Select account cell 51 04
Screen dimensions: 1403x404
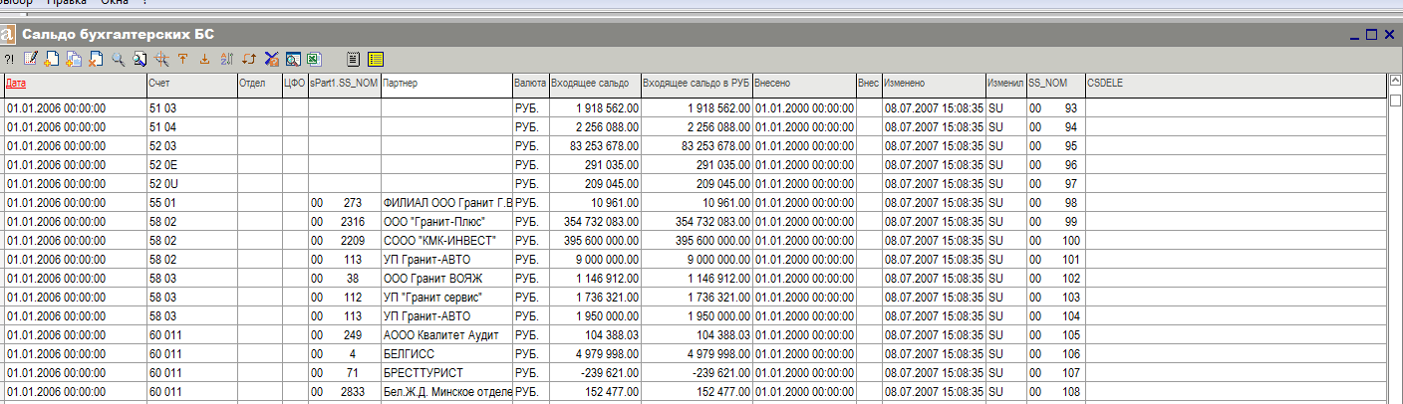(x=191, y=126)
